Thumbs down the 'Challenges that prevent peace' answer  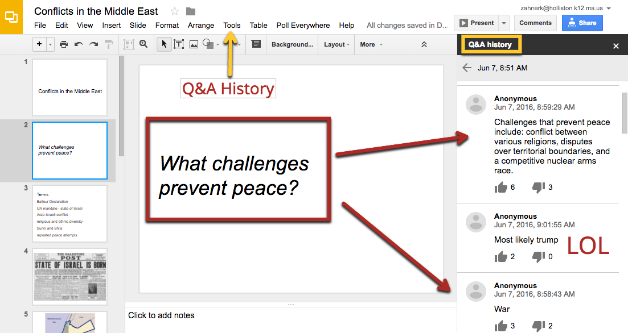(539, 187)
